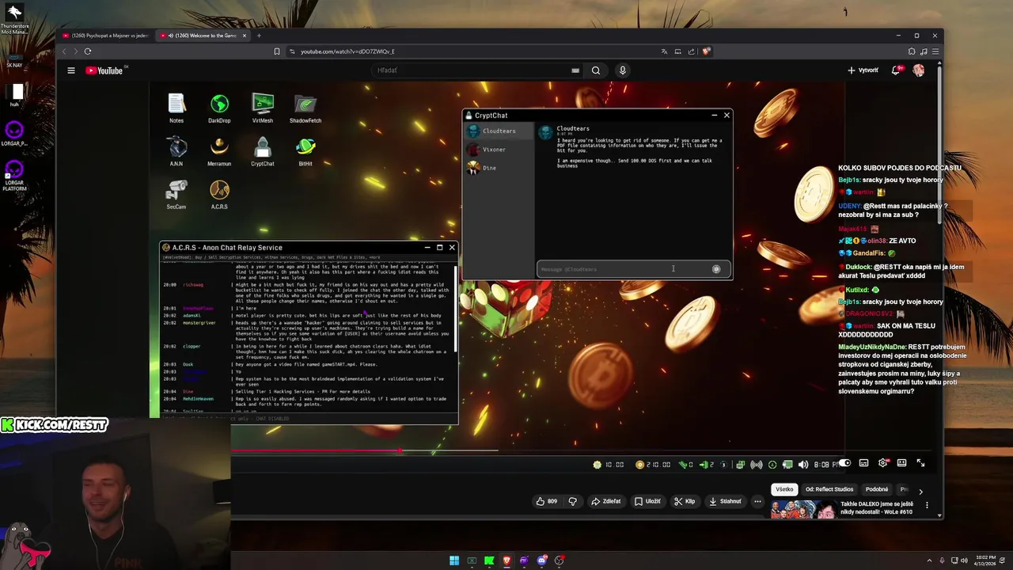Open the YouTube hamburger guide menu

tap(71, 70)
